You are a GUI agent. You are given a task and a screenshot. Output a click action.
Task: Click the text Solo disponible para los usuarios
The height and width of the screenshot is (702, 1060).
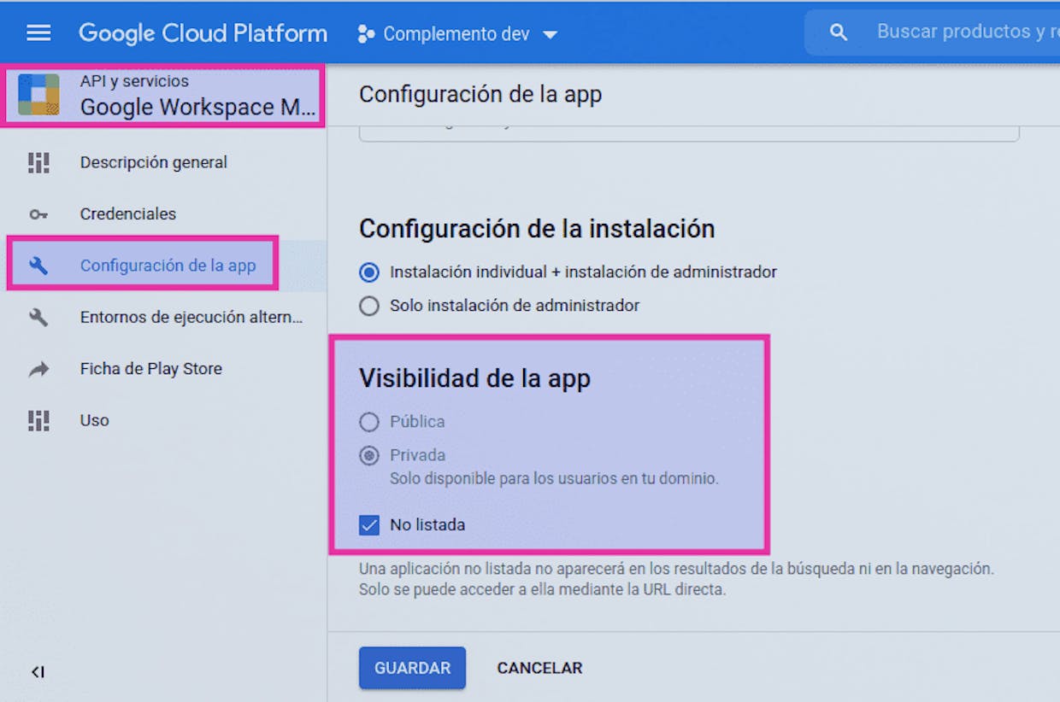(554, 479)
